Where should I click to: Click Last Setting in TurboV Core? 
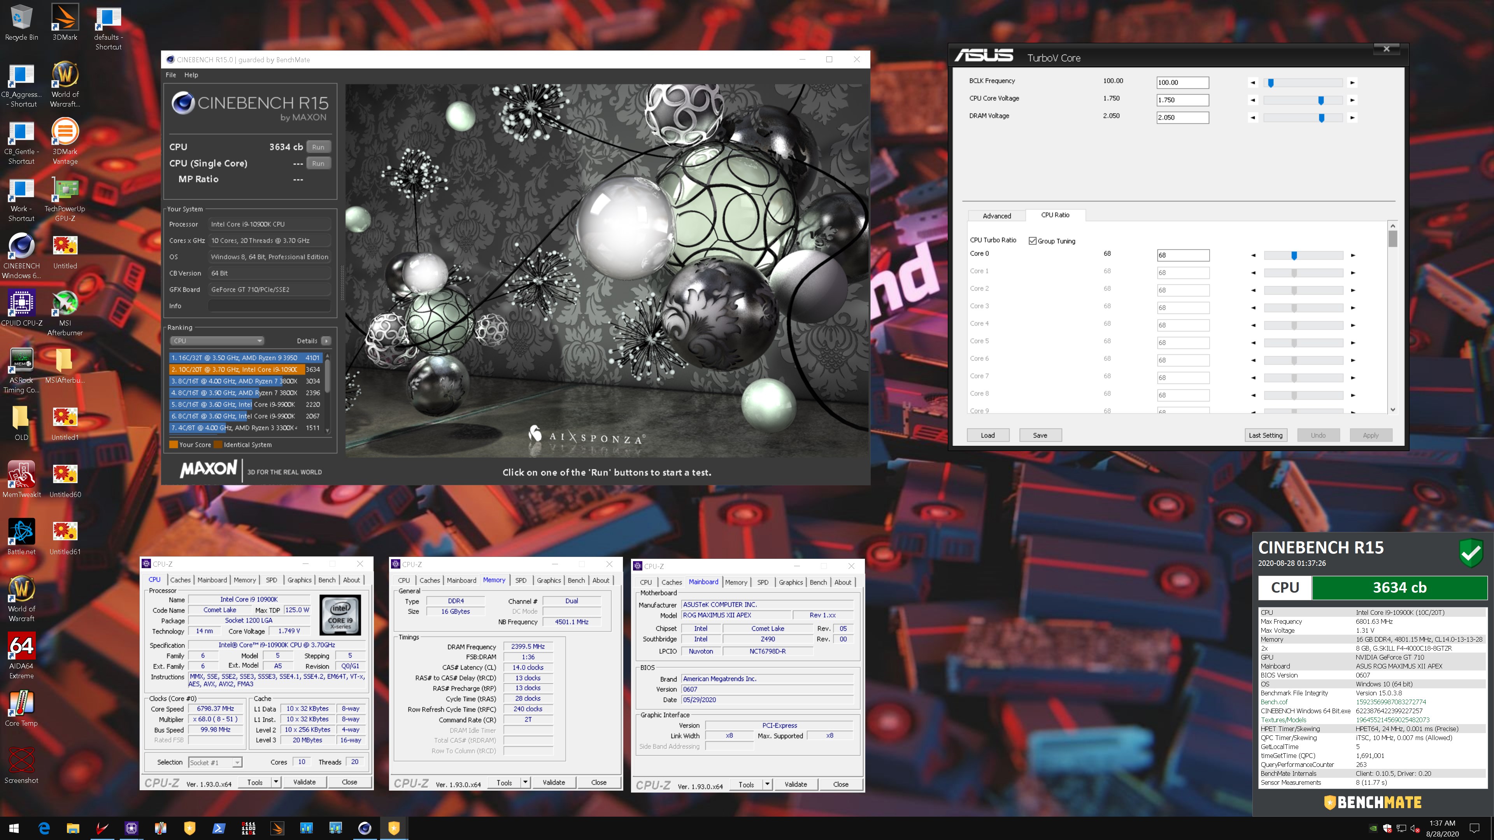click(1266, 436)
